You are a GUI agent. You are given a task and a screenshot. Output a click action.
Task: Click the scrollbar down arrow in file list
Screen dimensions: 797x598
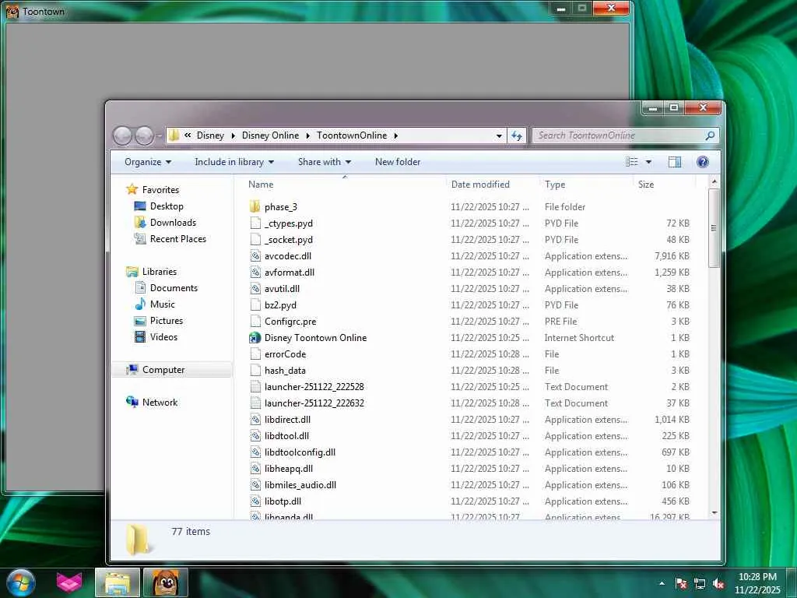click(714, 513)
